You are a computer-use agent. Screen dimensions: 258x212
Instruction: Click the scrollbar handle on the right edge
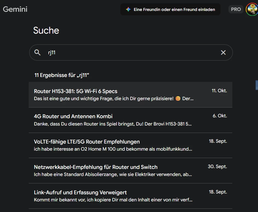click(x=257, y=85)
